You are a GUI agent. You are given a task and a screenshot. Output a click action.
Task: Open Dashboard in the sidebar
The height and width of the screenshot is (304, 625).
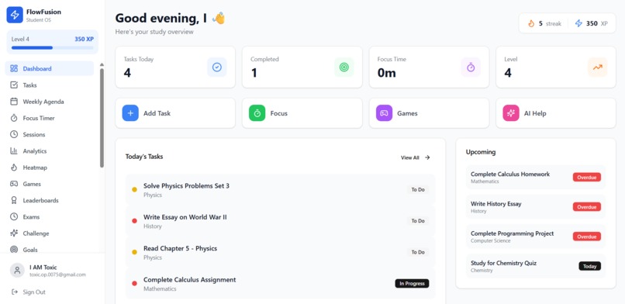(x=50, y=68)
